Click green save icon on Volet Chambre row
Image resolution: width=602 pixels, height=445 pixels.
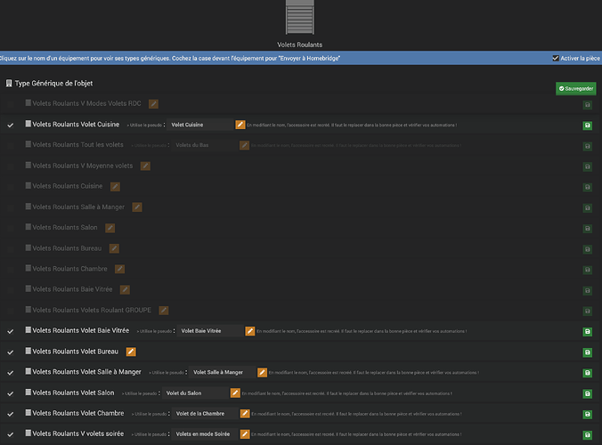pyautogui.click(x=588, y=415)
